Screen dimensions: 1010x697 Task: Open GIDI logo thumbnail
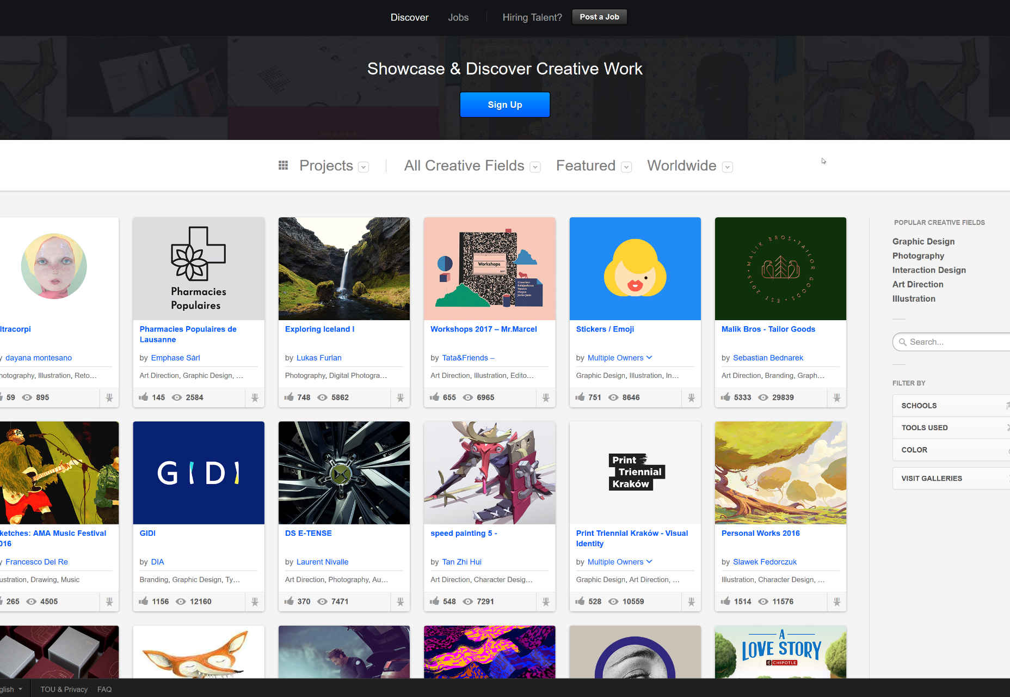[199, 473]
